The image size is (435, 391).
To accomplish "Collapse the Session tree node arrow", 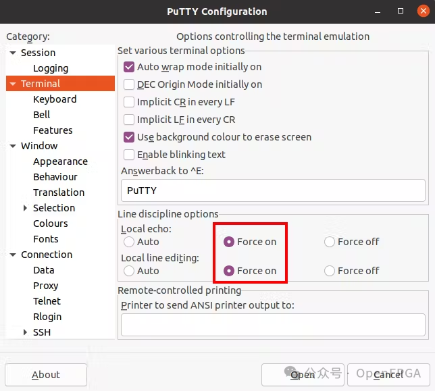I will (x=13, y=53).
